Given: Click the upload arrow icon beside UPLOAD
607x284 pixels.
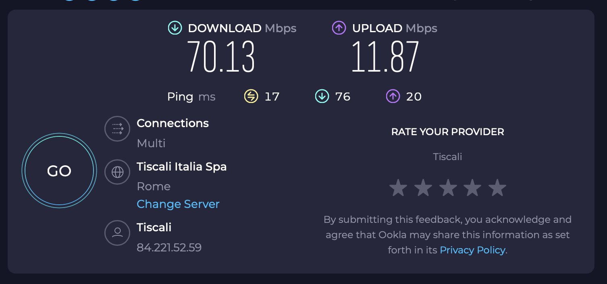Looking at the screenshot, I should (x=339, y=28).
